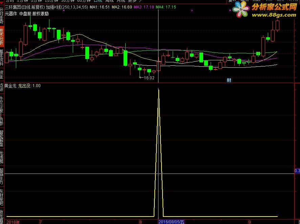Screen dimensions: 300x224
Task: Open 内参 in the left sidebar
Action: point(2,121)
